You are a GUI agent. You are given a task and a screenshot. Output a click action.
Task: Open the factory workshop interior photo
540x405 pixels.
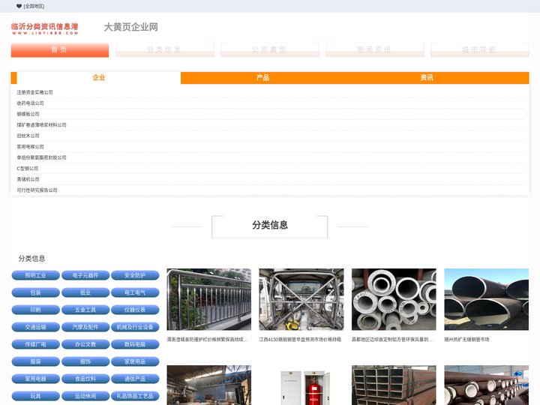coord(209,385)
